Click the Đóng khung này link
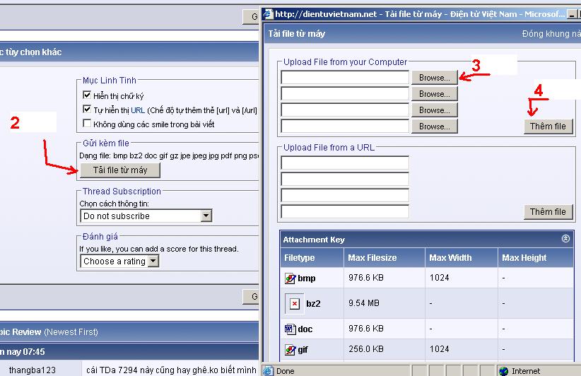 [x=551, y=34]
